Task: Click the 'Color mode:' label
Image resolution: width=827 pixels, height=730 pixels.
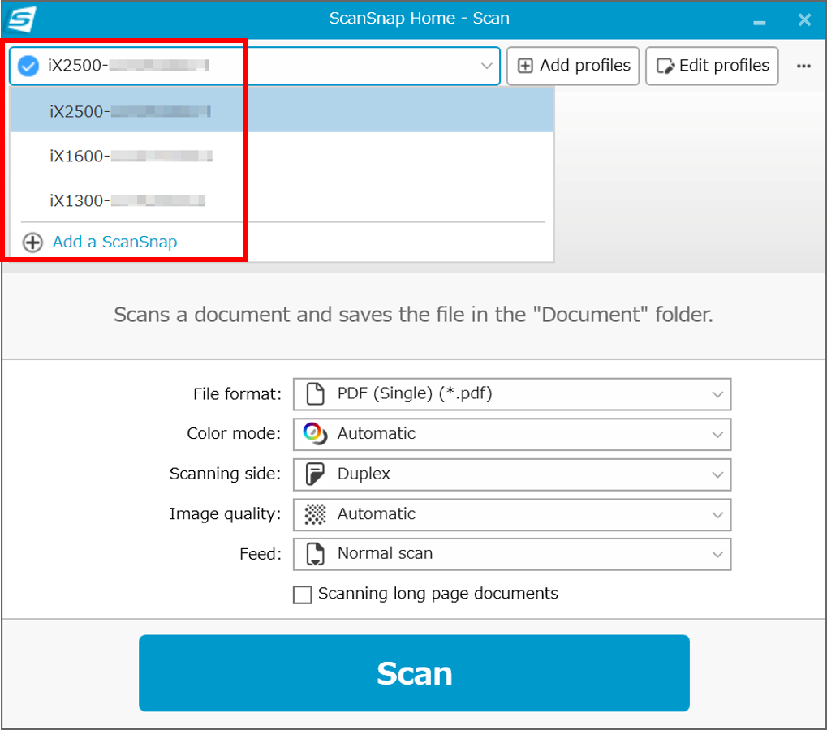Action: click(235, 434)
